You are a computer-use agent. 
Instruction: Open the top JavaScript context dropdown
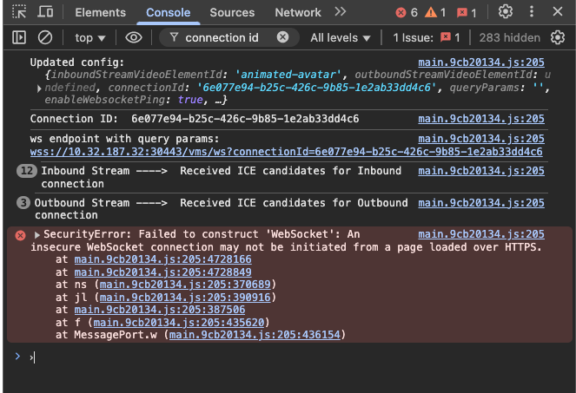90,38
